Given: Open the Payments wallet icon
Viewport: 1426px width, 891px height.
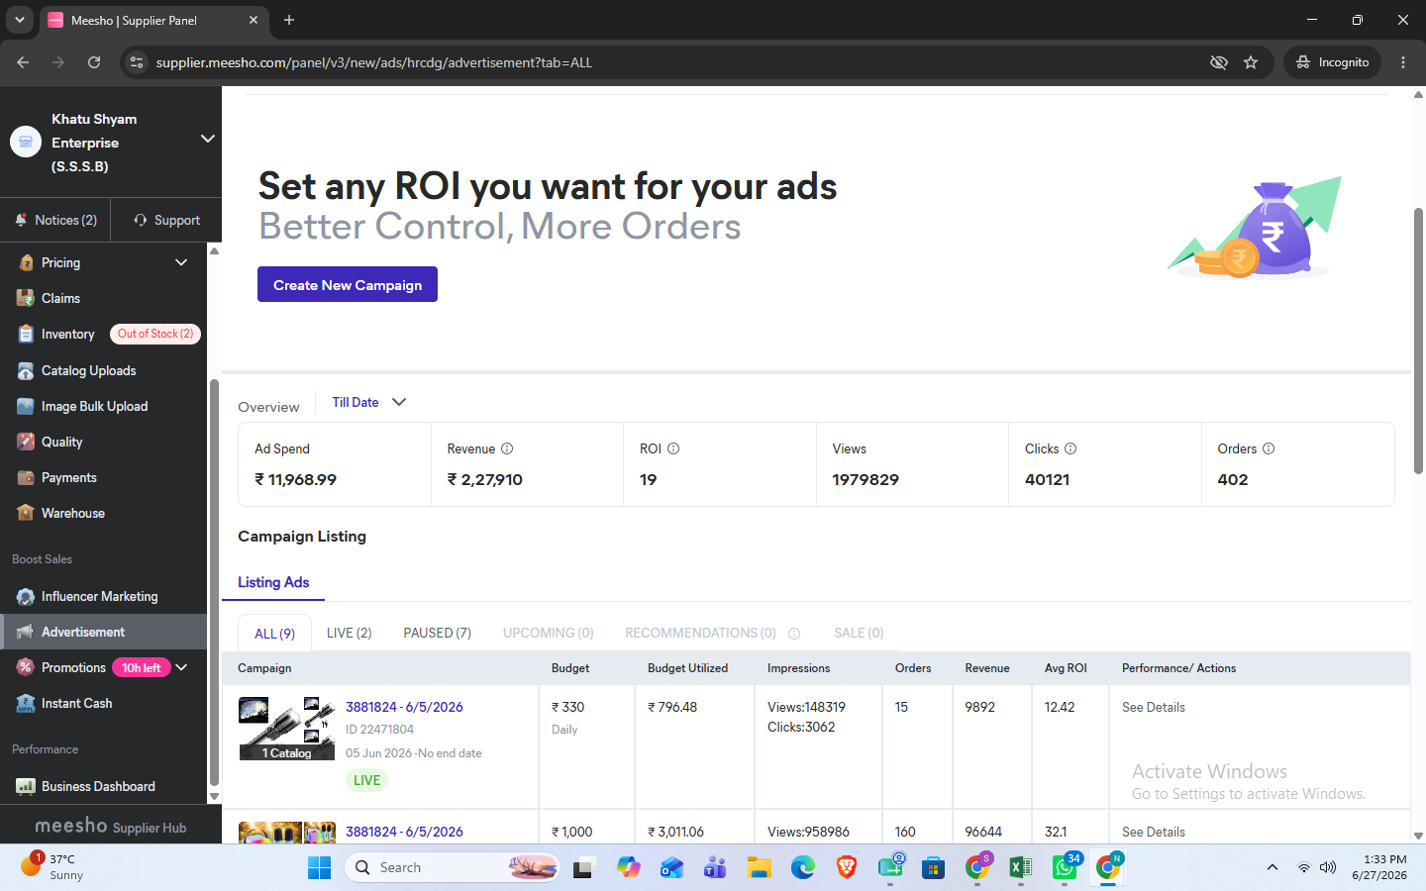Looking at the screenshot, I should coord(26,477).
